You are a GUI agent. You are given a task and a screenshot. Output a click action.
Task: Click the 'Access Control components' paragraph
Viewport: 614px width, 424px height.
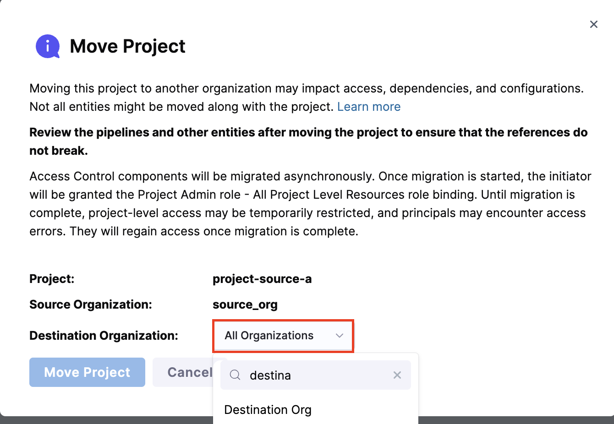tap(310, 204)
